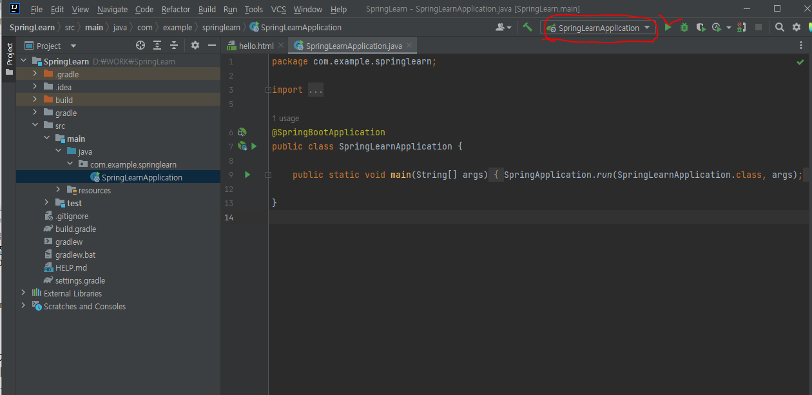Open the Refactor menu
Image resolution: width=812 pixels, height=395 pixels.
[x=176, y=9]
